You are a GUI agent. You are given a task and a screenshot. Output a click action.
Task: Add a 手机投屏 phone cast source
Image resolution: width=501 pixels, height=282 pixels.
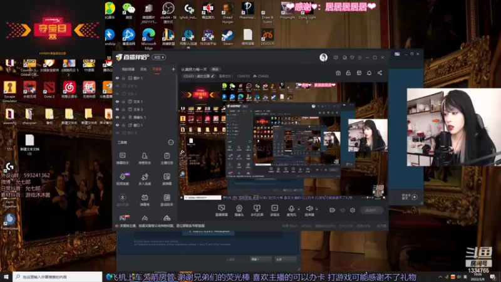click(257, 211)
